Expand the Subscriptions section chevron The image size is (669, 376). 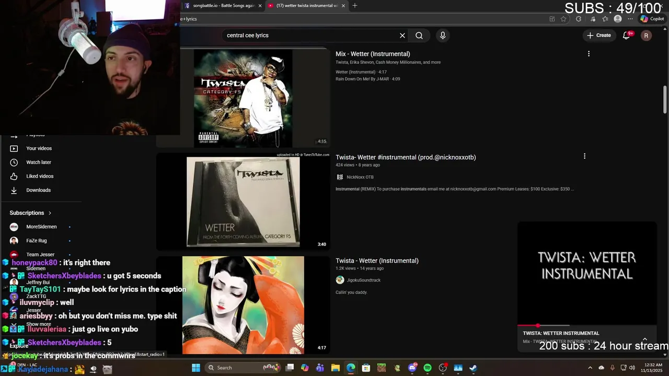(x=50, y=213)
